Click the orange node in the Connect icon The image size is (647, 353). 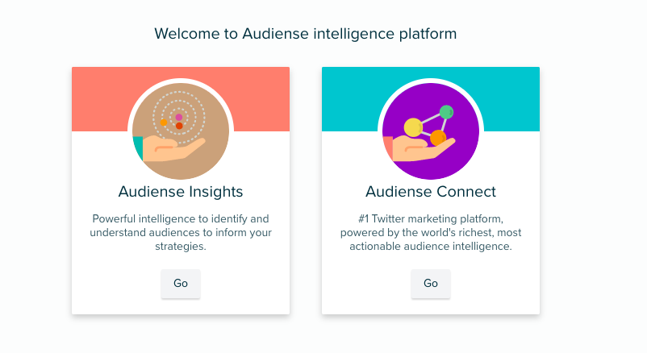(x=438, y=138)
